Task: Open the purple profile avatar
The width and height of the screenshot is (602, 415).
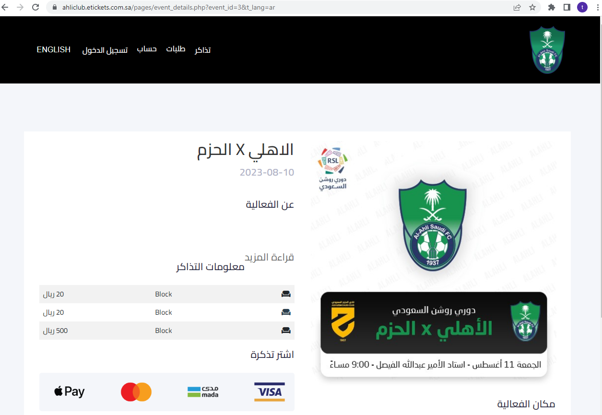Action: coord(582,7)
